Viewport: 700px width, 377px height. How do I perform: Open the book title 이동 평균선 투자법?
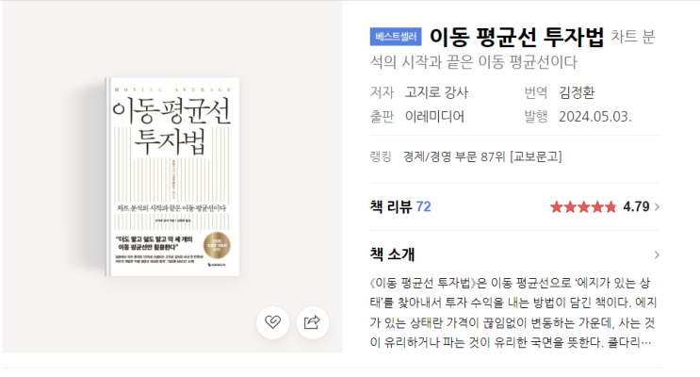point(516,37)
